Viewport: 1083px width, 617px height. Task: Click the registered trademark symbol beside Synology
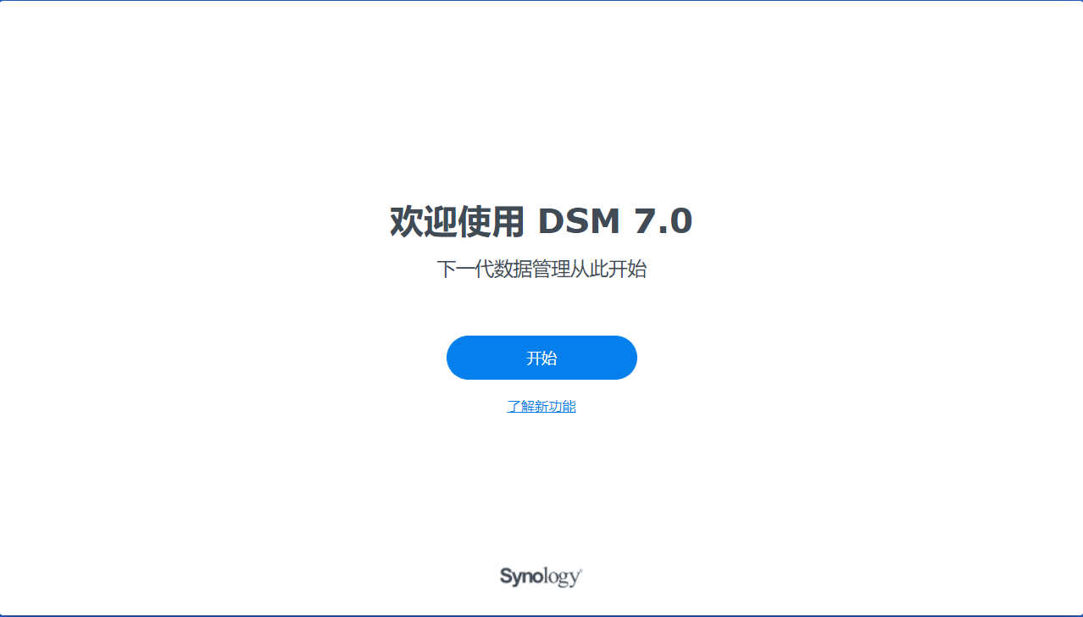point(580,570)
